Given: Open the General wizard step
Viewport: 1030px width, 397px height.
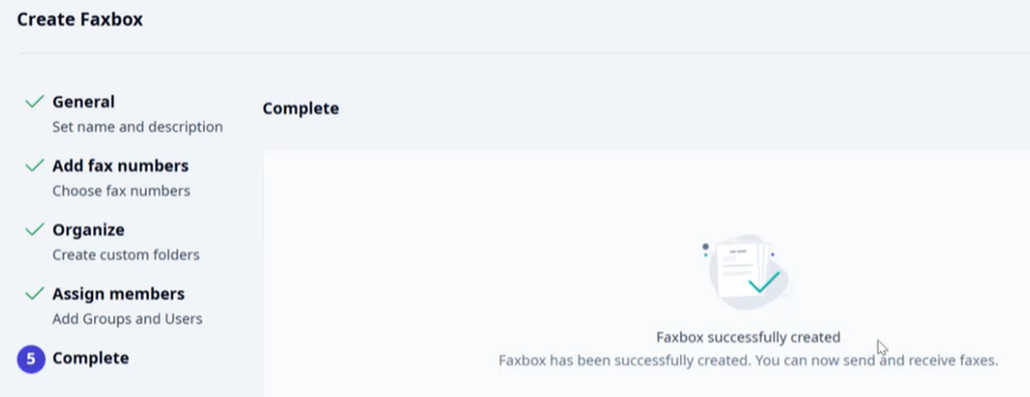Looking at the screenshot, I should pos(83,103).
